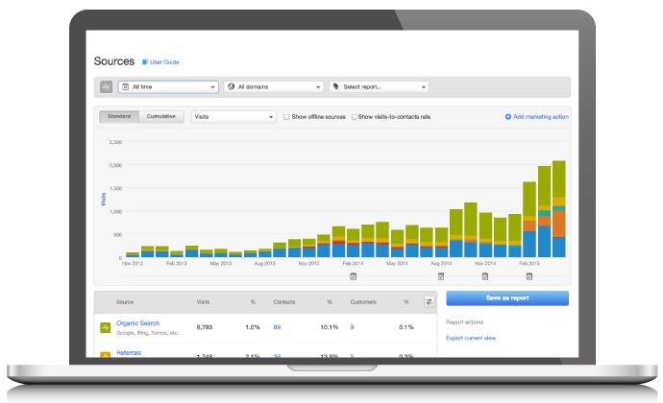Click the column swap icon in table header
Viewport: 663px width, 403px height.
[429, 301]
